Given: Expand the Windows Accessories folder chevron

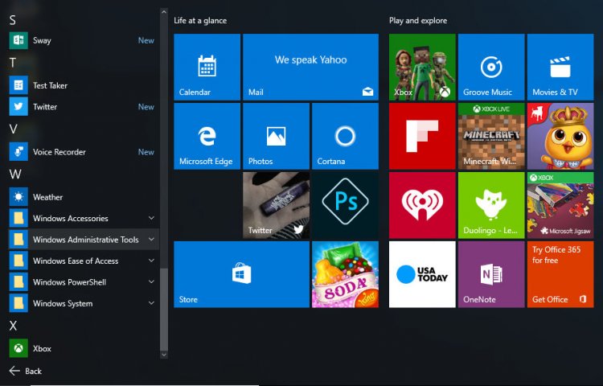Looking at the screenshot, I should coord(151,218).
